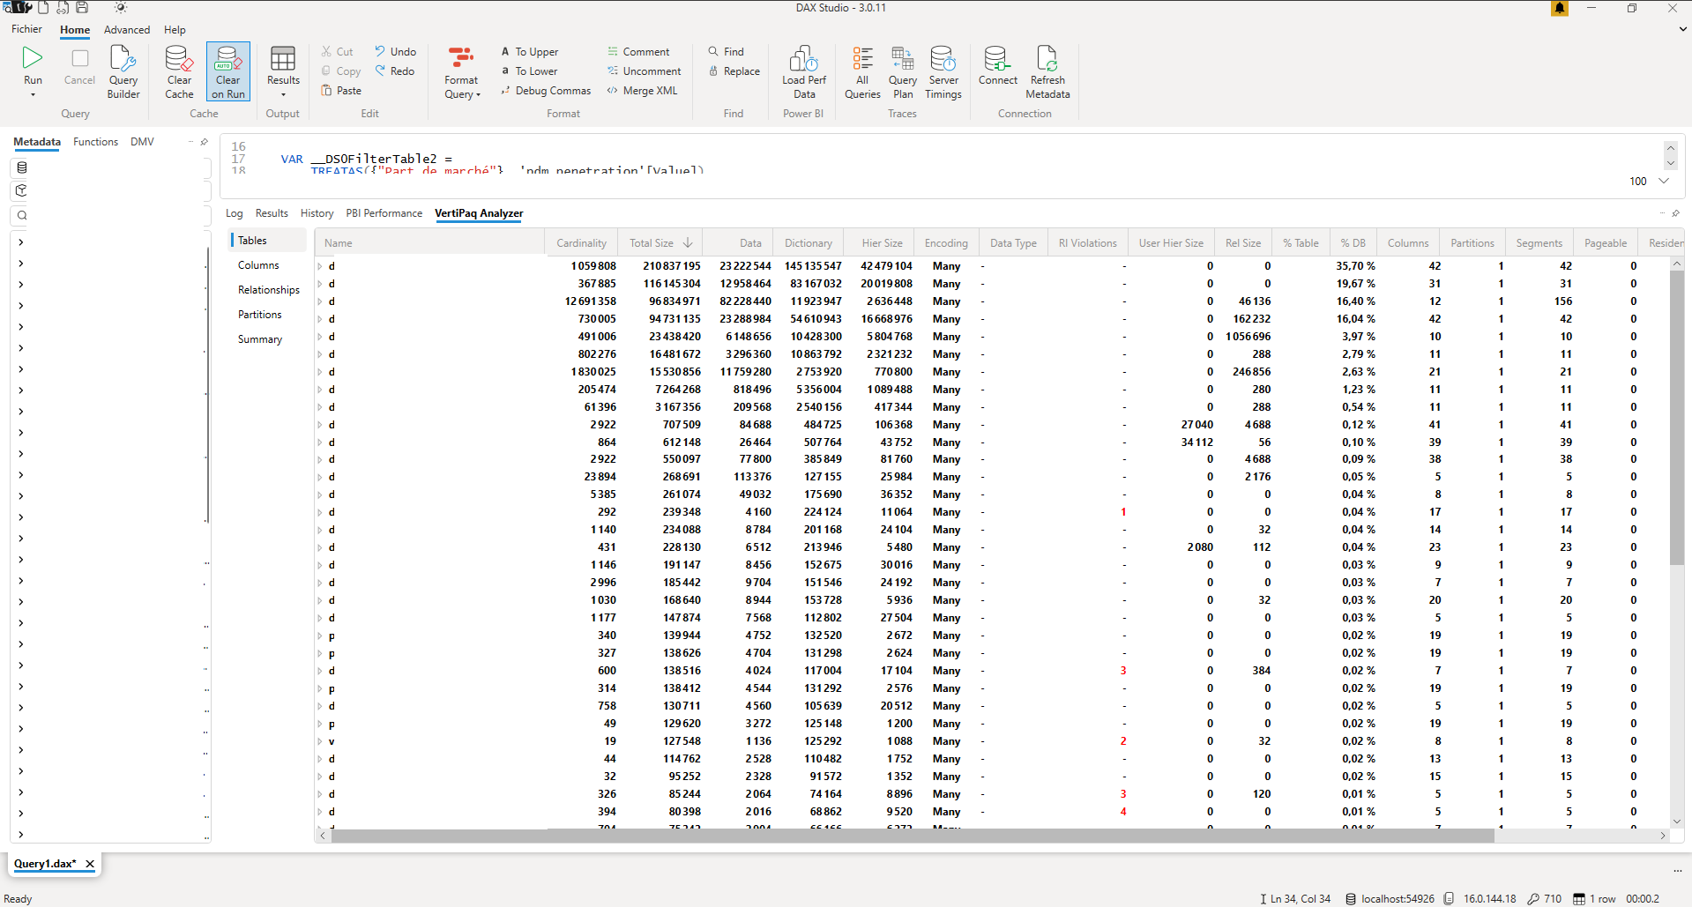Open the Query Builder

[123, 72]
